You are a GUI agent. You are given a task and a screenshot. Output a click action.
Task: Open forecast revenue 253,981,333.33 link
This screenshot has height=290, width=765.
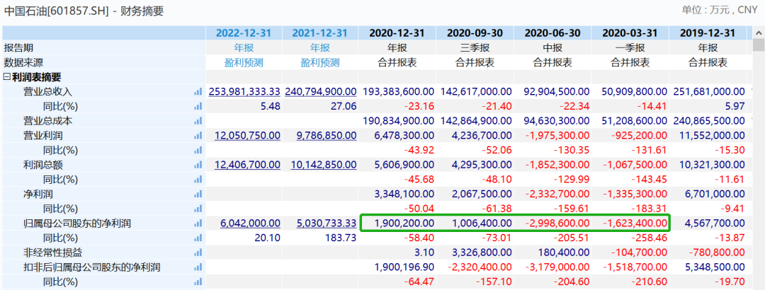[244, 92]
